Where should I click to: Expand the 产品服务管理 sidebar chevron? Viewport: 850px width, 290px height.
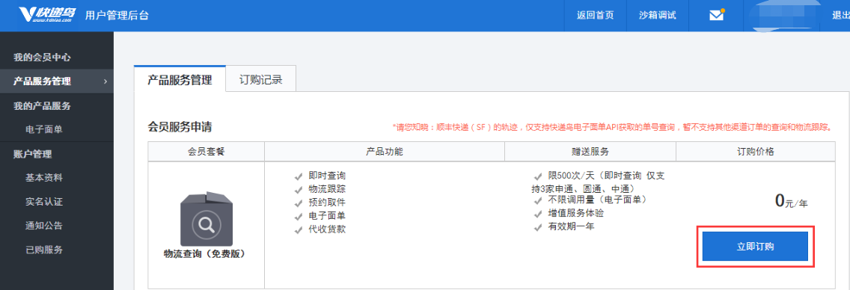click(106, 81)
